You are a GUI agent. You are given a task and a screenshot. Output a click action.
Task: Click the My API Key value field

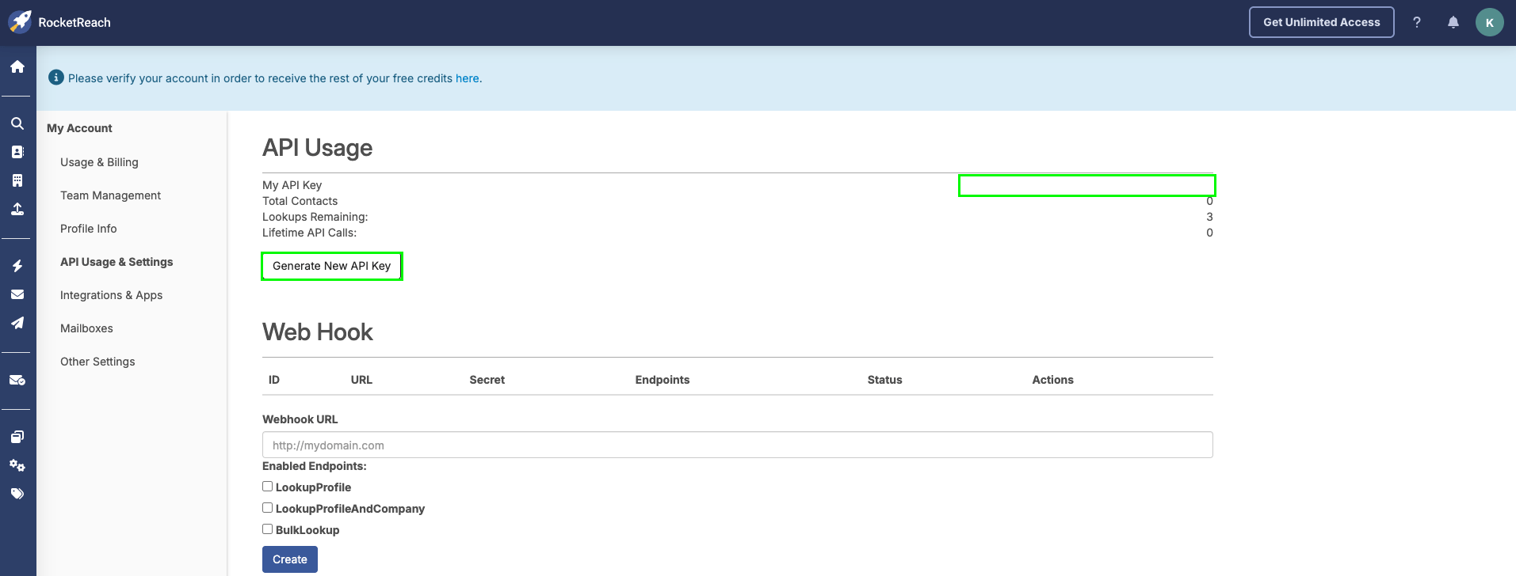pos(1086,186)
